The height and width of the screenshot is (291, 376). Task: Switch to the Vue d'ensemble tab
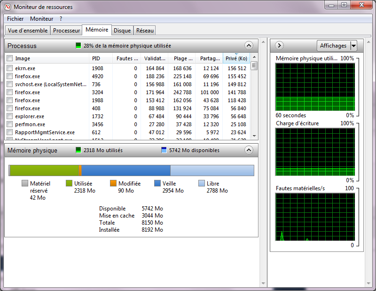pyautogui.click(x=28, y=31)
